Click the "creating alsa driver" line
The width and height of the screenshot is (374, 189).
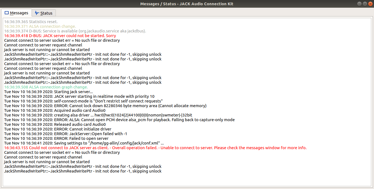click(98, 115)
